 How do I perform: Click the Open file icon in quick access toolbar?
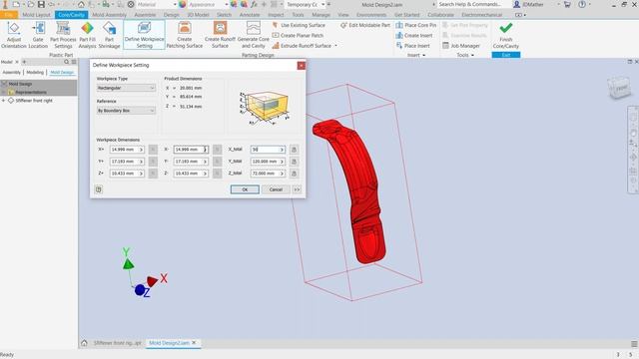click(31, 4)
